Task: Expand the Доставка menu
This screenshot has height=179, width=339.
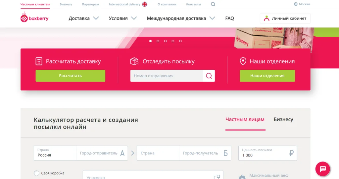Action: click(84, 18)
